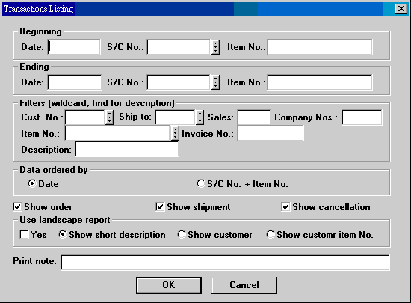
Task: Click the OK button
Action: (169, 285)
